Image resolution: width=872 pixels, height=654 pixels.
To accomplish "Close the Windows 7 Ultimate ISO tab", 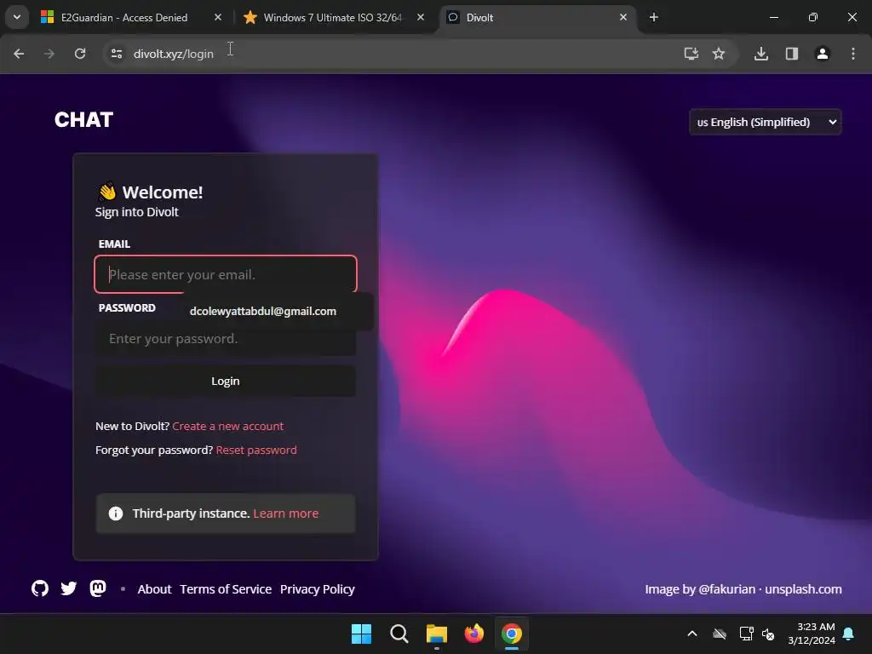I will point(421,17).
